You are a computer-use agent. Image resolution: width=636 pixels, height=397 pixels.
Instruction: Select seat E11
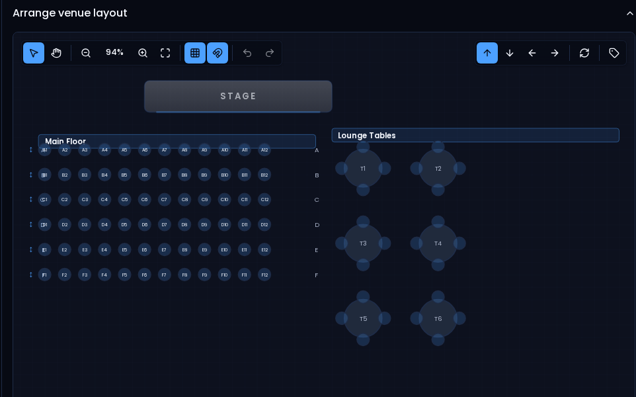(244, 249)
